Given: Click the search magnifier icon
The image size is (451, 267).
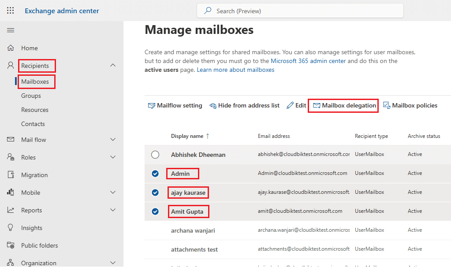Looking at the screenshot, I should pos(208,11).
